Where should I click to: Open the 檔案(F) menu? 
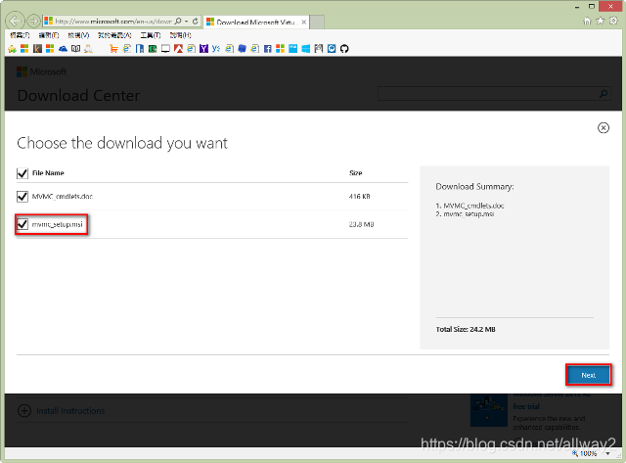pos(20,35)
